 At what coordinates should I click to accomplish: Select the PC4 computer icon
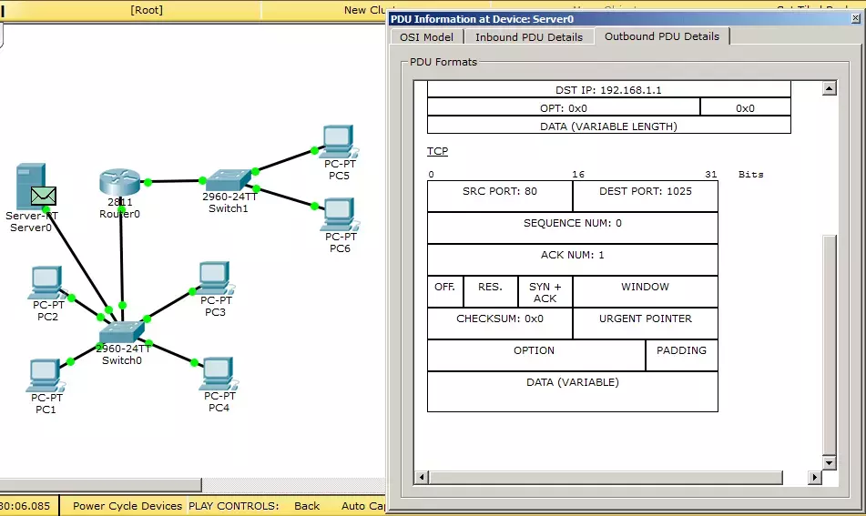tap(219, 374)
